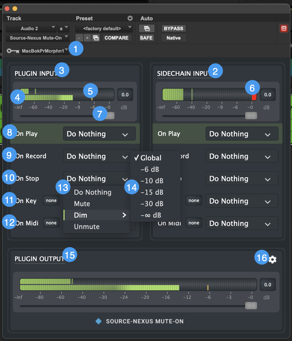Click the Sidechain Input gain value field
Viewport: 292px width, 341px height.
tap(268, 95)
